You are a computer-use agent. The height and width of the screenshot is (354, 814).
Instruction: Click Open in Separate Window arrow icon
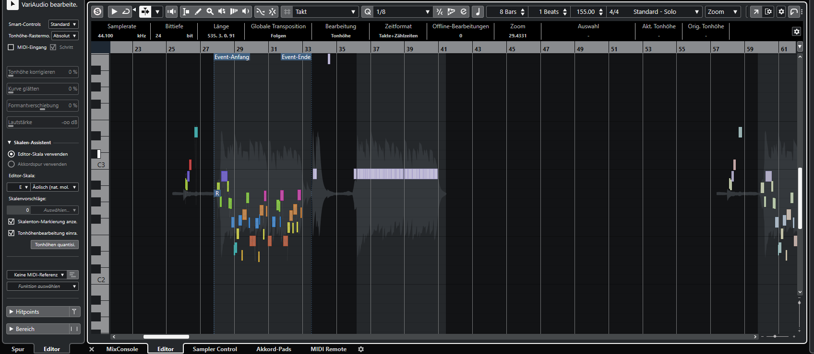tap(756, 11)
